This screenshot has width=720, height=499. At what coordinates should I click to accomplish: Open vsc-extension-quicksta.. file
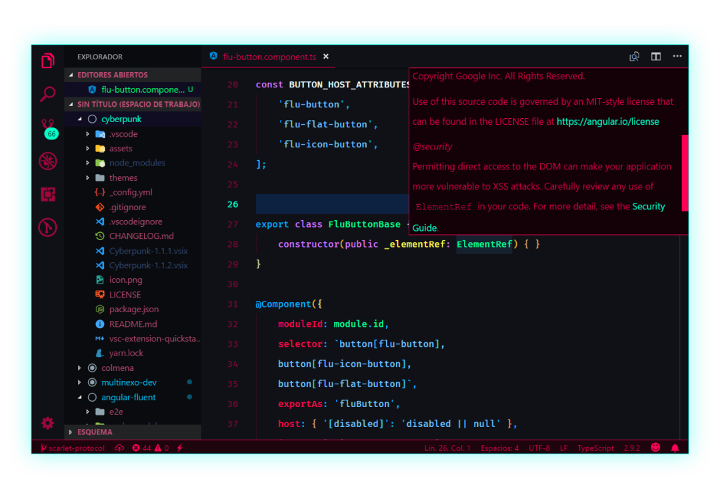pyautogui.click(x=133, y=339)
